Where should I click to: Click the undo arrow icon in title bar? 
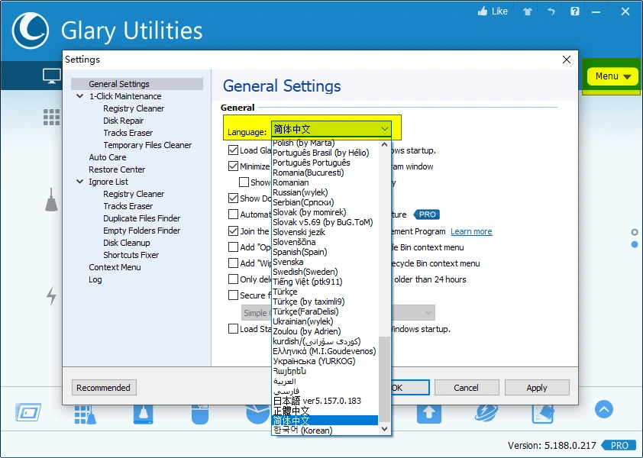tap(551, 11)
